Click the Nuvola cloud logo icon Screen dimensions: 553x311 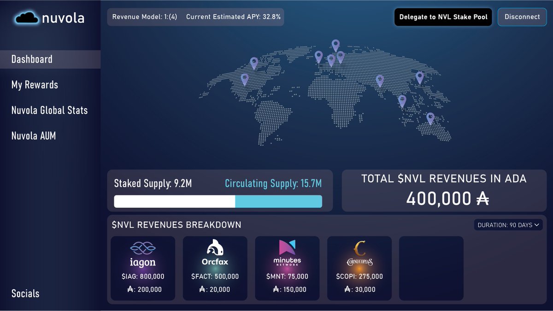(27, 18)
